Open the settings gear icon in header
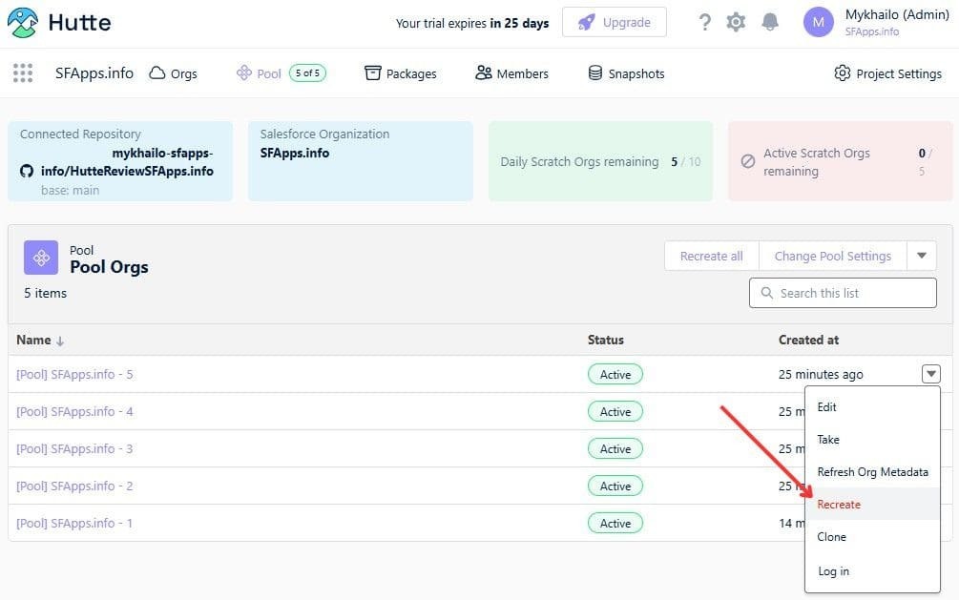 click(x=736, y=23)
